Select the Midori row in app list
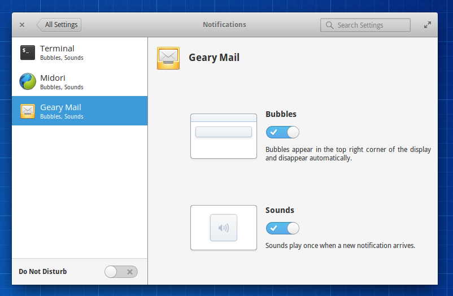This screenshot has height=296, width=453. pyautogui.click(x=80, y=81)
